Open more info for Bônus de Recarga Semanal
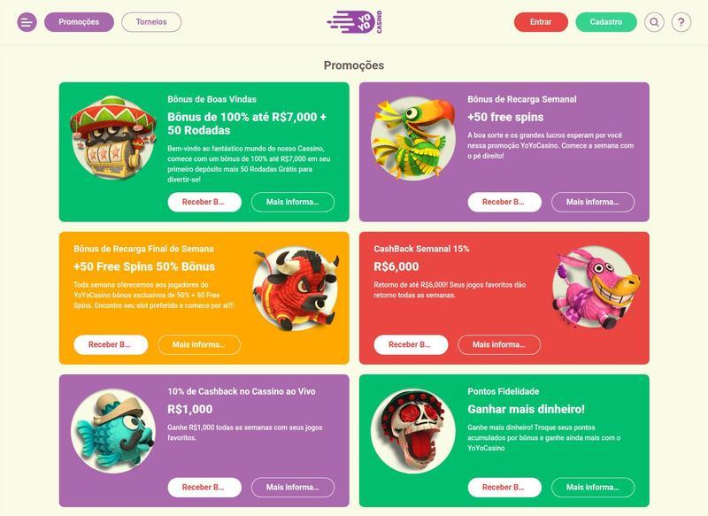 coord(593,202)
